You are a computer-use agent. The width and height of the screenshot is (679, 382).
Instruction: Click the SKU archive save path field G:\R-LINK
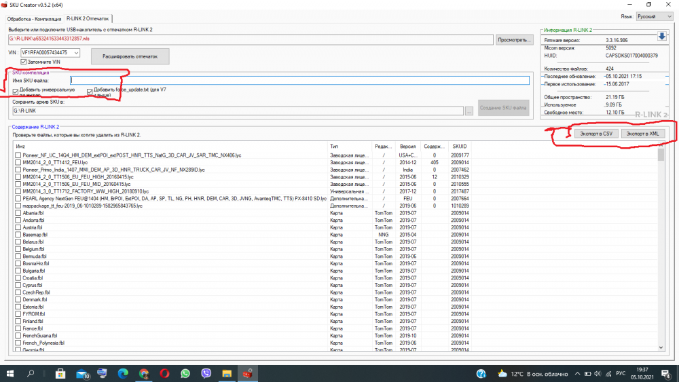pyautogui.click(x=238, y=111)
